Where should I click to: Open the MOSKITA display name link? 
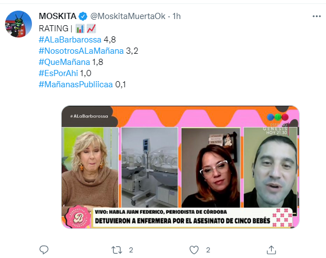point(58,16)
